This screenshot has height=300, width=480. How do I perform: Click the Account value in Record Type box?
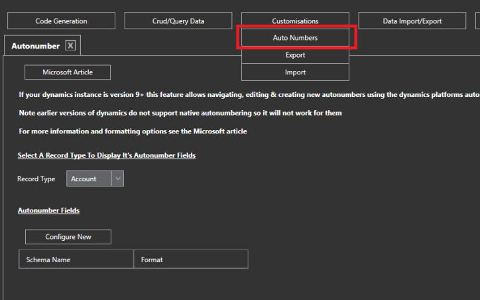[88, 179]
